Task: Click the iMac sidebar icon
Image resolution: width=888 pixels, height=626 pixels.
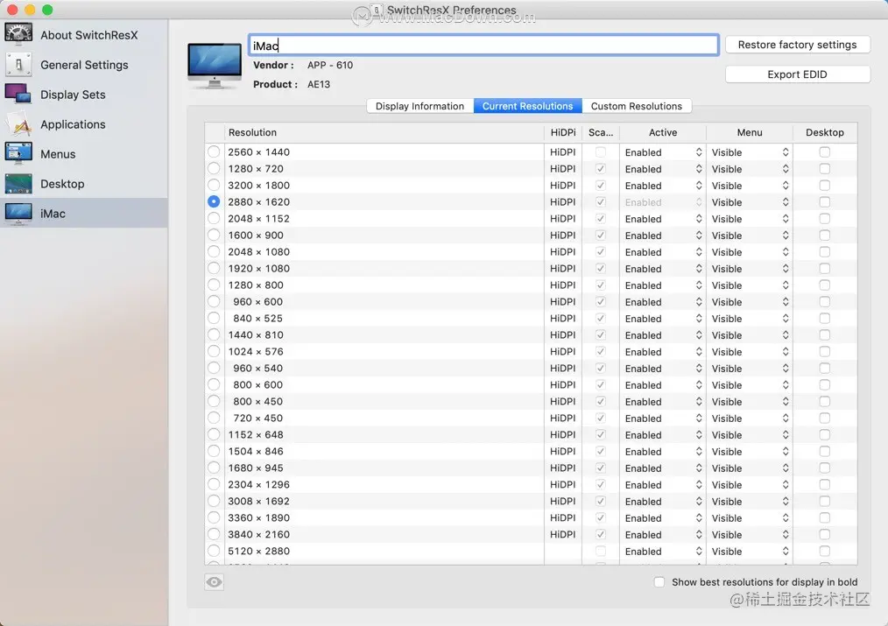Action: [18, 214]
